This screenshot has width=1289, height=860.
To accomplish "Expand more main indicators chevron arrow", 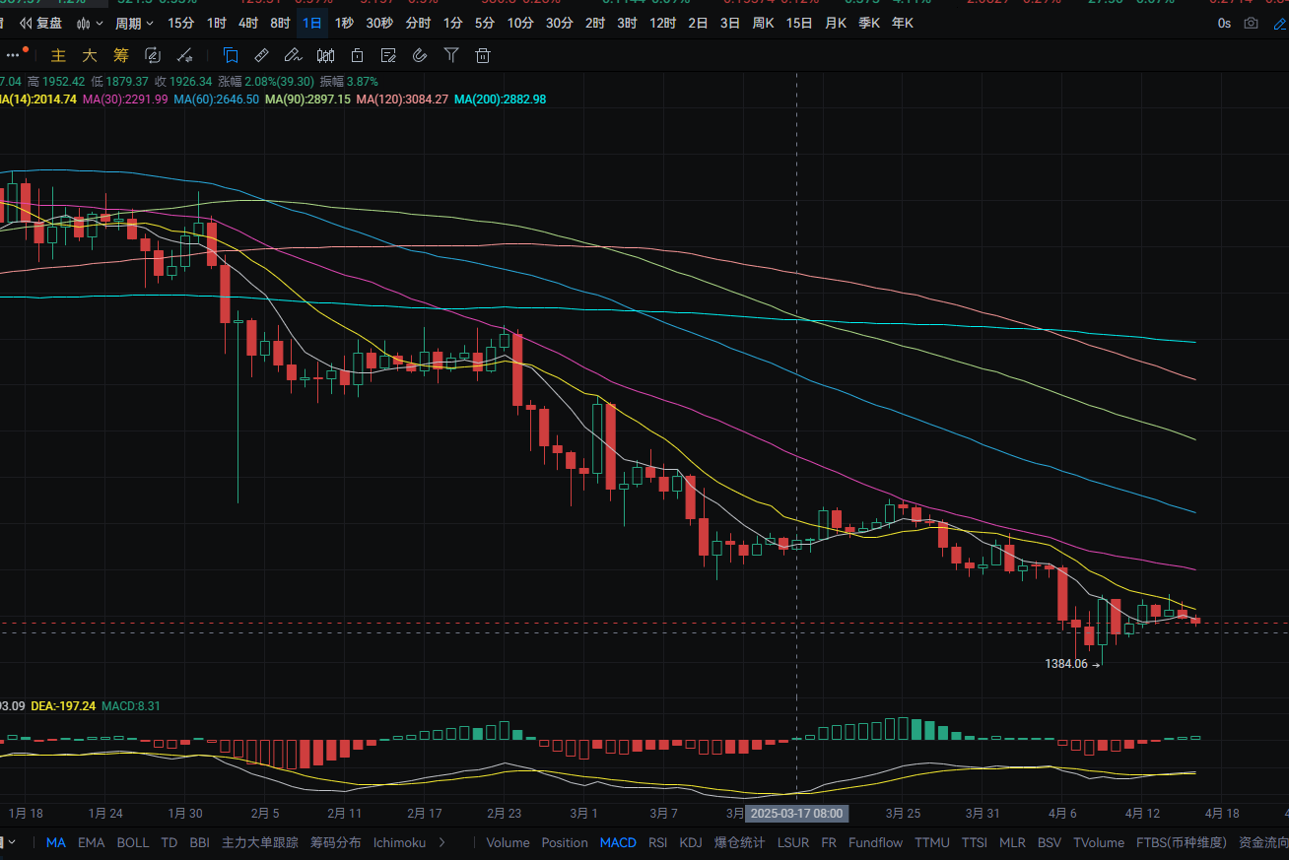I will (441, 842).
